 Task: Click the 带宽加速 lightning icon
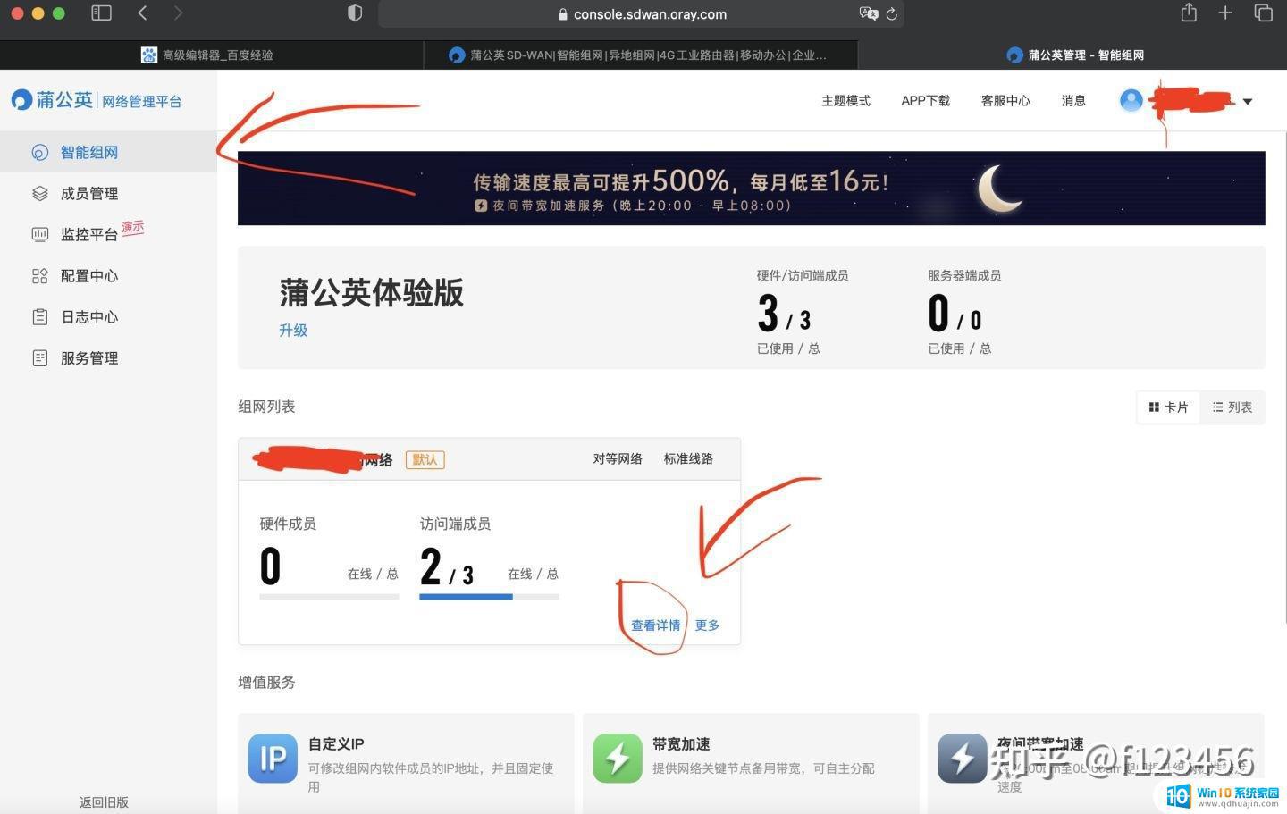coord(618,759)
